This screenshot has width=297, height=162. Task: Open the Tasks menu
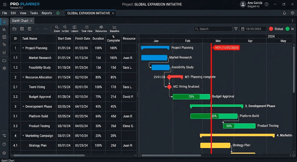[34, 13]
